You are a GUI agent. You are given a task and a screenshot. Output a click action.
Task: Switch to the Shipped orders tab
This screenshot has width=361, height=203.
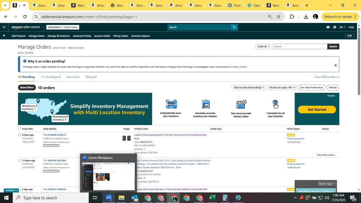coord(91,77)
